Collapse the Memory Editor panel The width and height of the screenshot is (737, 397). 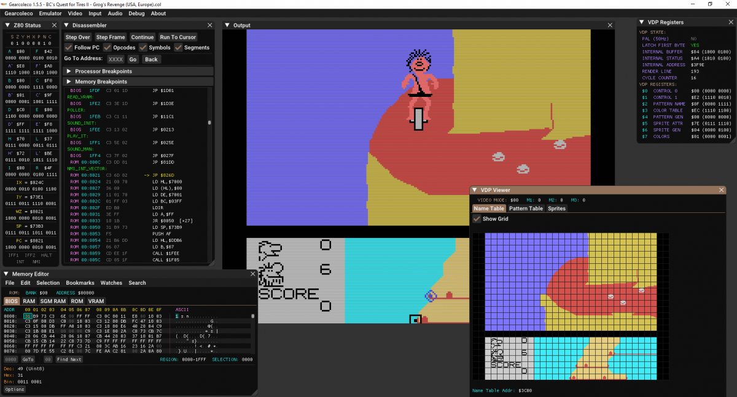click(7, 274)
